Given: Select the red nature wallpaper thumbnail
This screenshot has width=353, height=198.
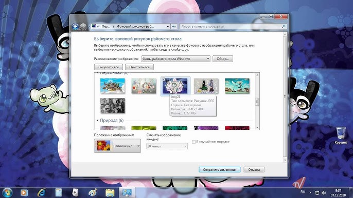Looking at the screenshot, I should pyautogui.click(x=237, y=128).
